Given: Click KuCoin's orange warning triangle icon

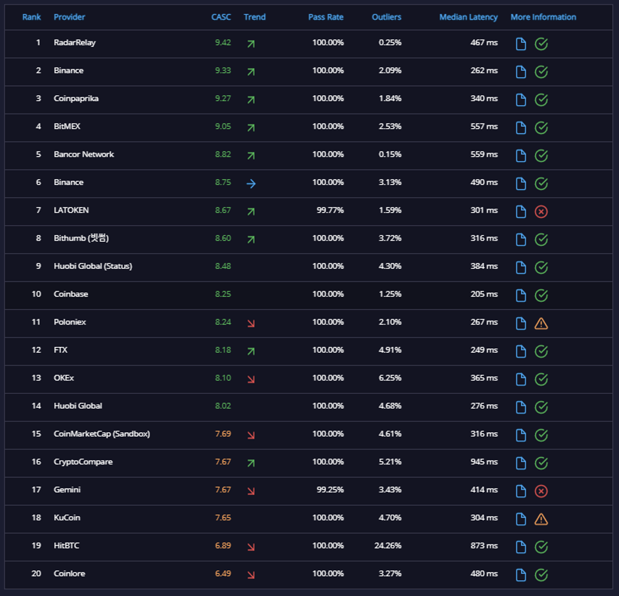Looking at the screenshot, I should [x=541, y=519].
